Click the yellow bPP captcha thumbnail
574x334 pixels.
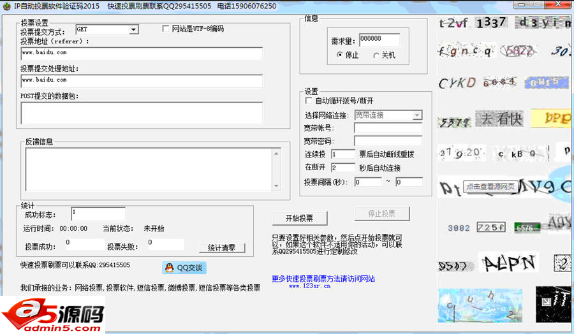point(551,118)
